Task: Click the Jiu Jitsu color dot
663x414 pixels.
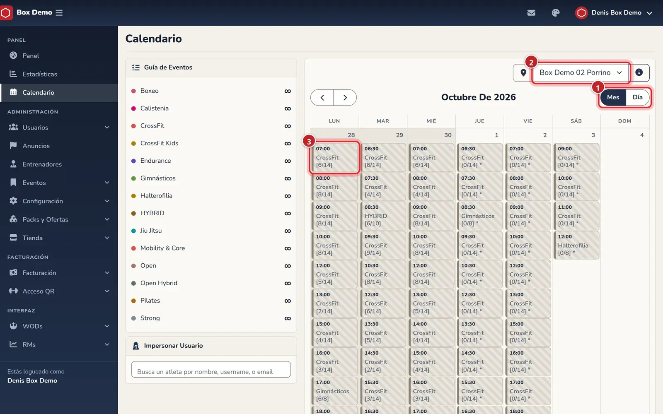Action: [133, 231]
